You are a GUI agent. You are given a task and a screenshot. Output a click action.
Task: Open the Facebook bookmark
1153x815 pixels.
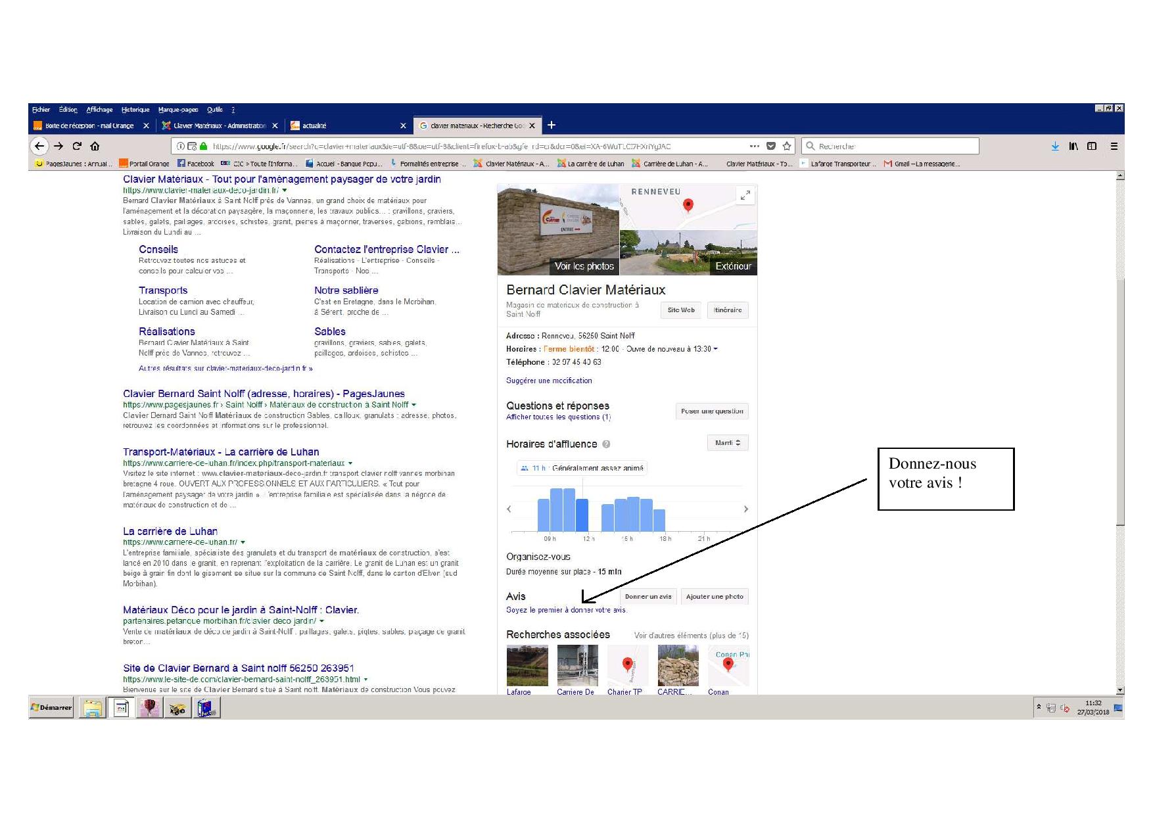pos(195,164)
